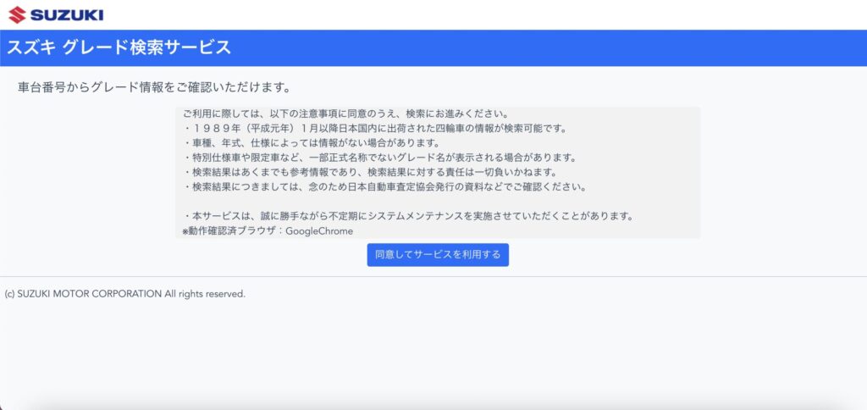Click the line starting 車種、年式、仕様によっては
This screenshot has height=410, width=867.
point(312,143)
